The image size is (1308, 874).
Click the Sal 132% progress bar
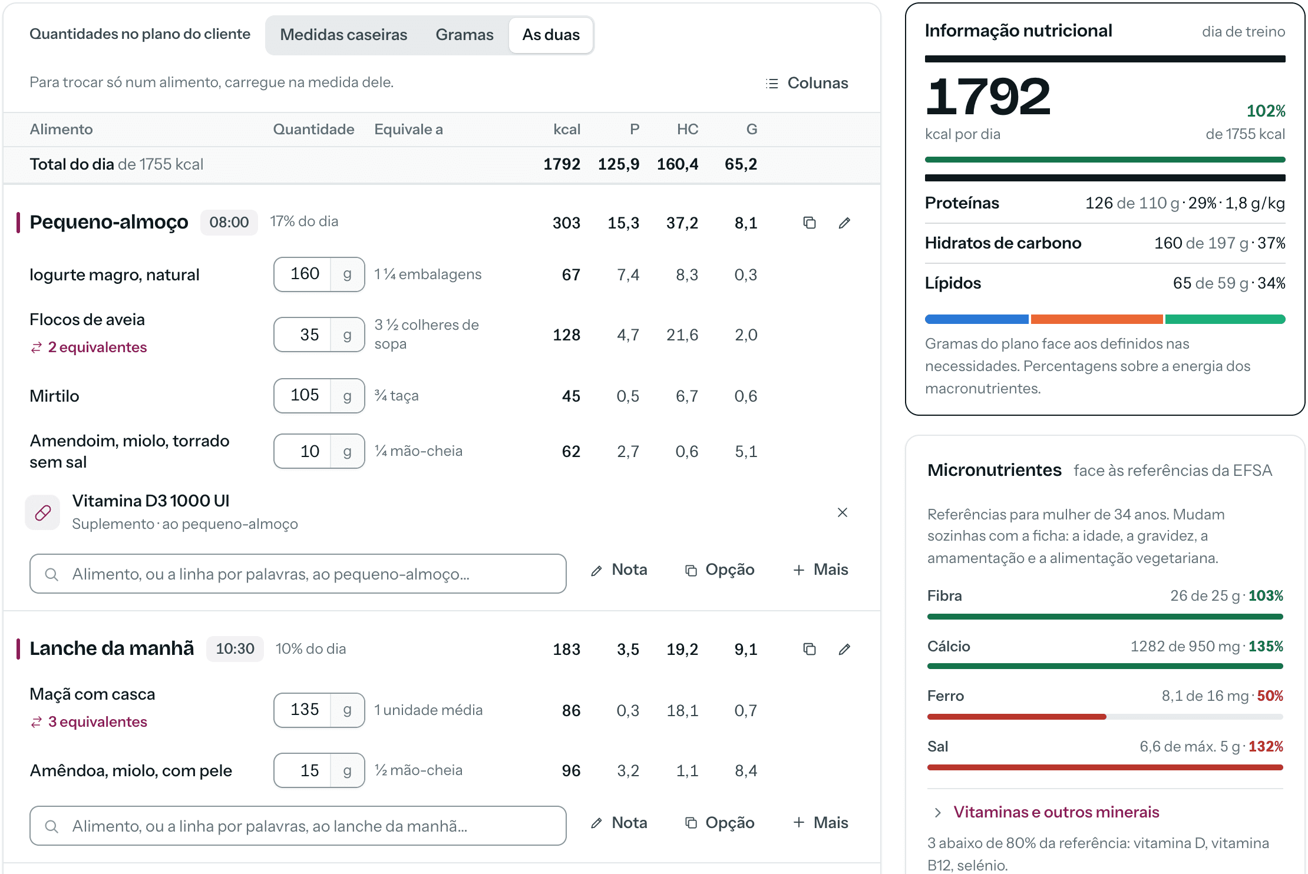[1105, 767]
